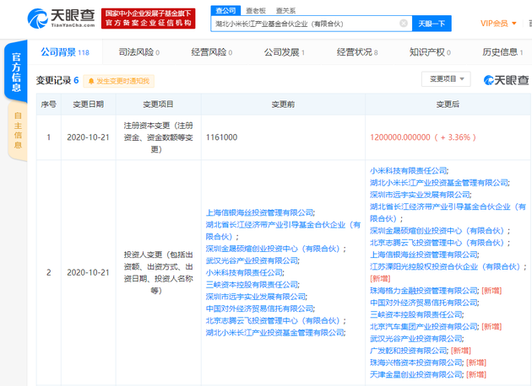The image size is (532, 386).
Task: Click the 注册资本变更 change item cell
Action: tap(158, 137)
